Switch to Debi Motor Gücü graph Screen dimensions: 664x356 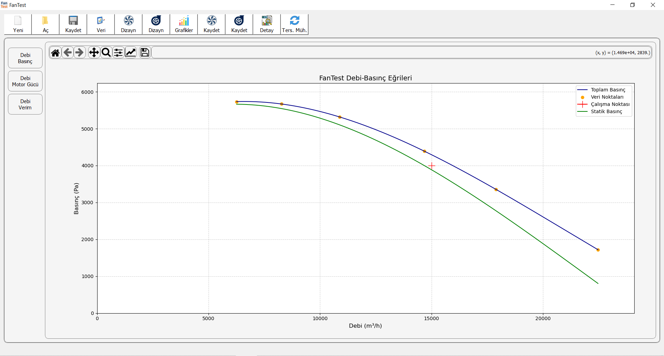pos(25,81)
